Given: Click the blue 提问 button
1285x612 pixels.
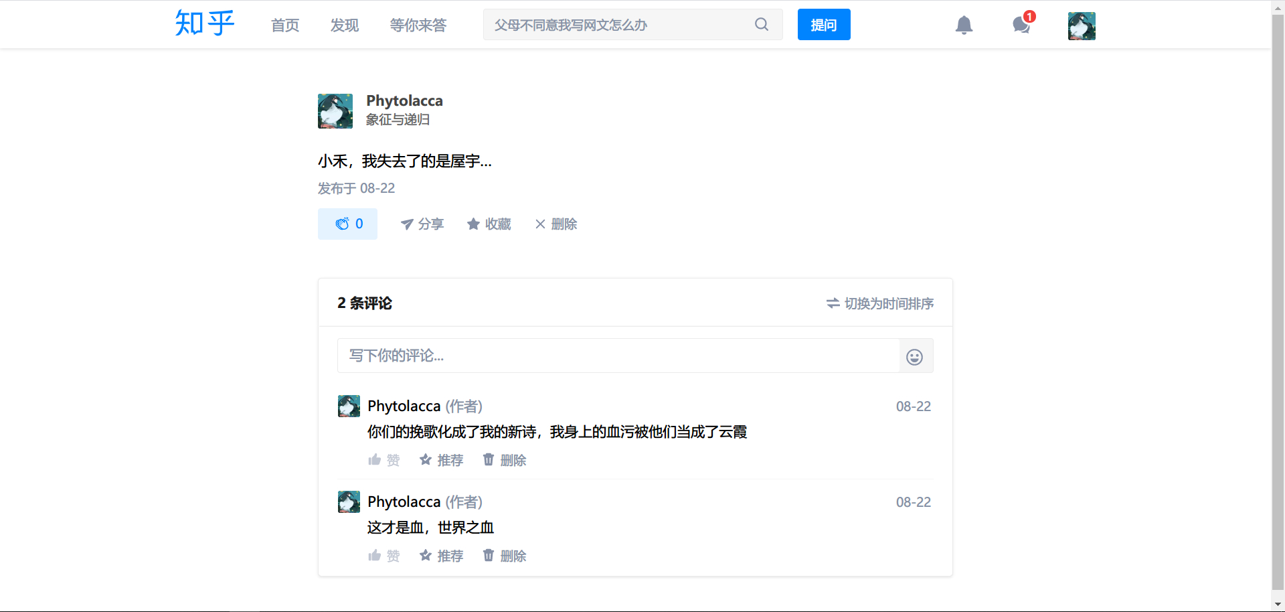Looking at the screenshot, I should click(x=823, y=25).
